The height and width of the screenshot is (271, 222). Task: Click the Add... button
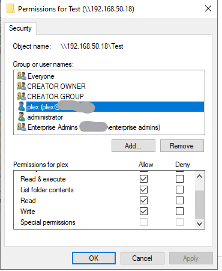point(133,146)
